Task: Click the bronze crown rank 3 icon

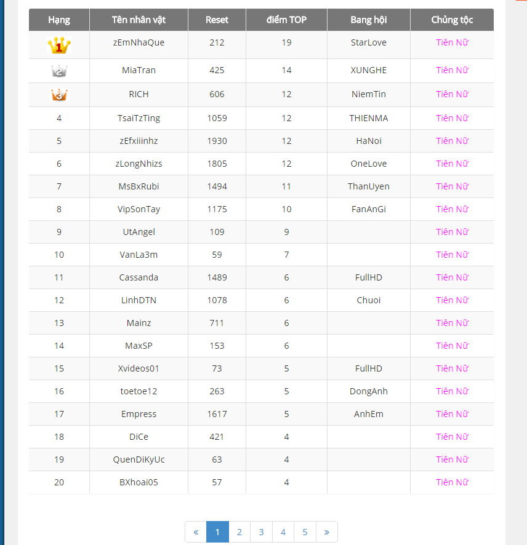Action: 60,95
